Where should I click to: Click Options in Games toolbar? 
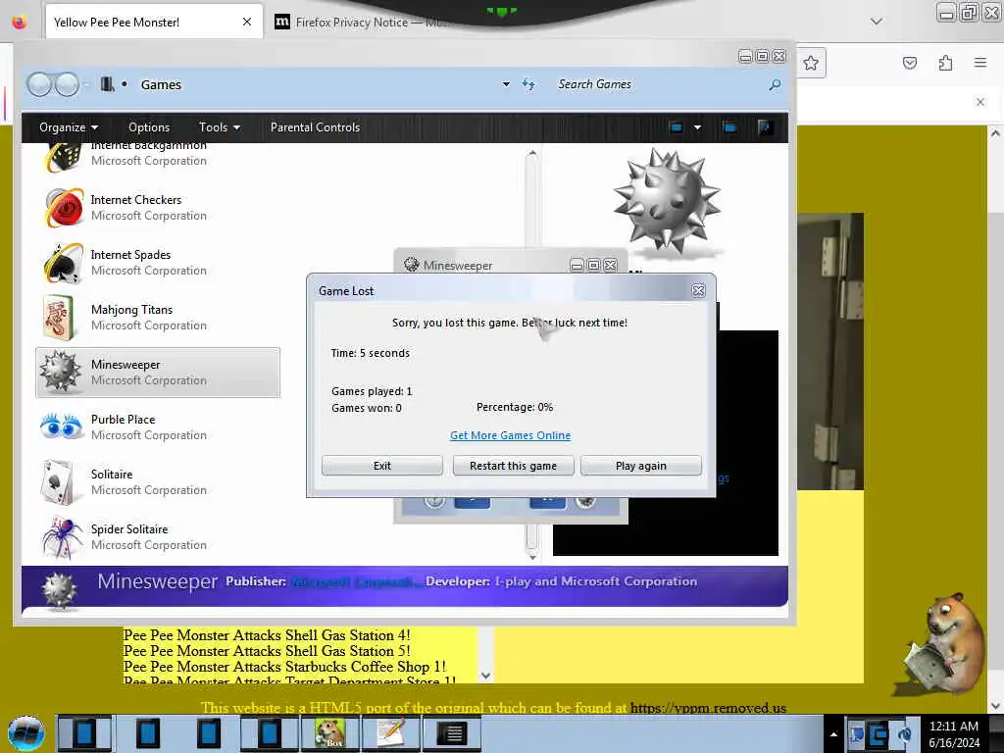(149, 127)
